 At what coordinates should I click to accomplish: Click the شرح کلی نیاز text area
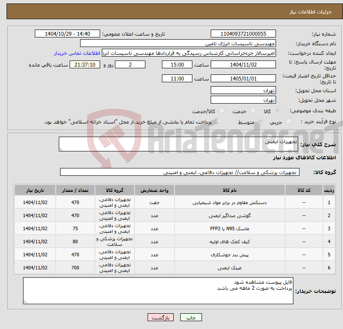click(178, 144)
